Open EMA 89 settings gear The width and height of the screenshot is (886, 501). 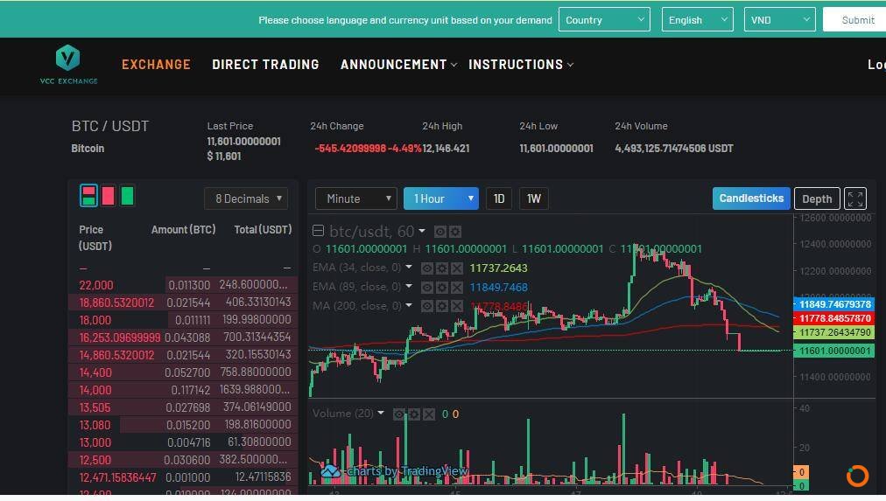pos(442,287)
